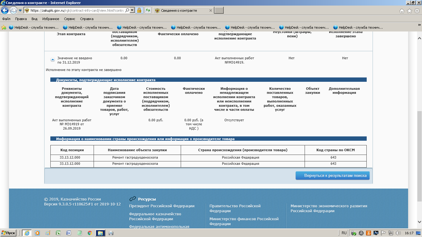The image size is (422, 237).
Task: Open the Справка menu
Action: click(87, 19)
